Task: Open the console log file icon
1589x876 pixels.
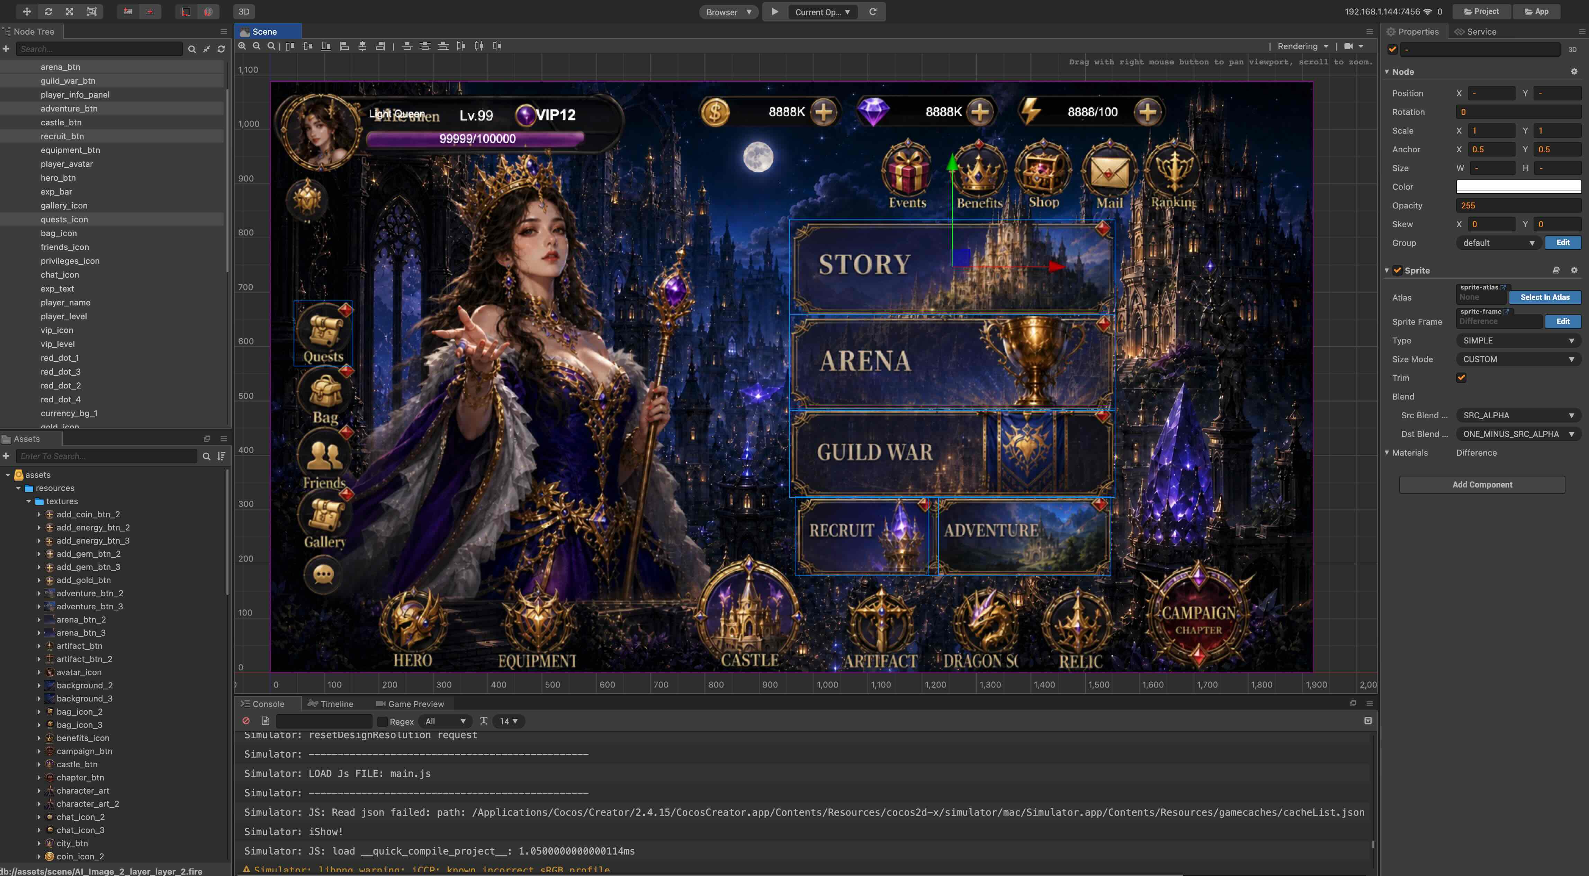Action: pyautogui.click(x=265, y=721)
